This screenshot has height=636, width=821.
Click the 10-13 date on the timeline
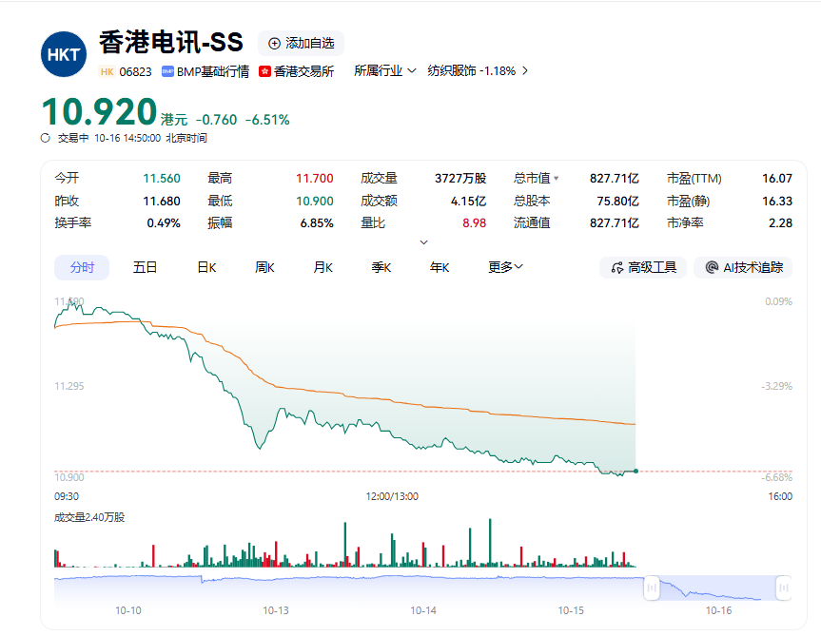click(276, 611)
